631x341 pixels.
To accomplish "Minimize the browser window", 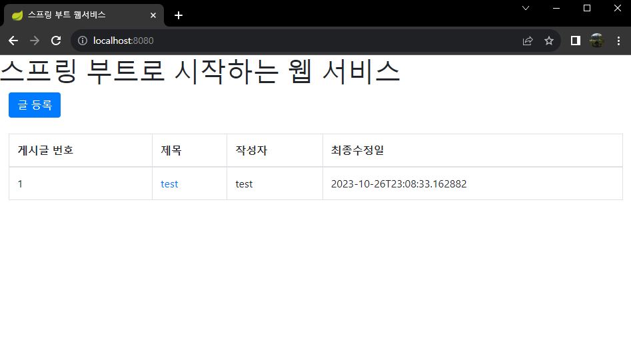I will 556,8.
